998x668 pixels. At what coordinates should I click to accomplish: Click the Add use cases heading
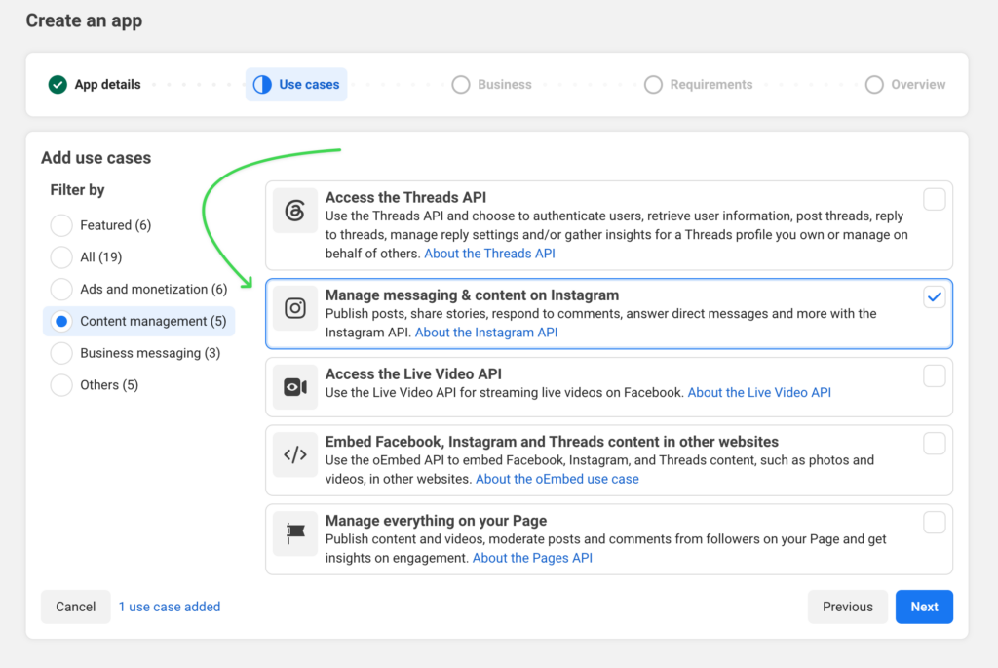96,158
